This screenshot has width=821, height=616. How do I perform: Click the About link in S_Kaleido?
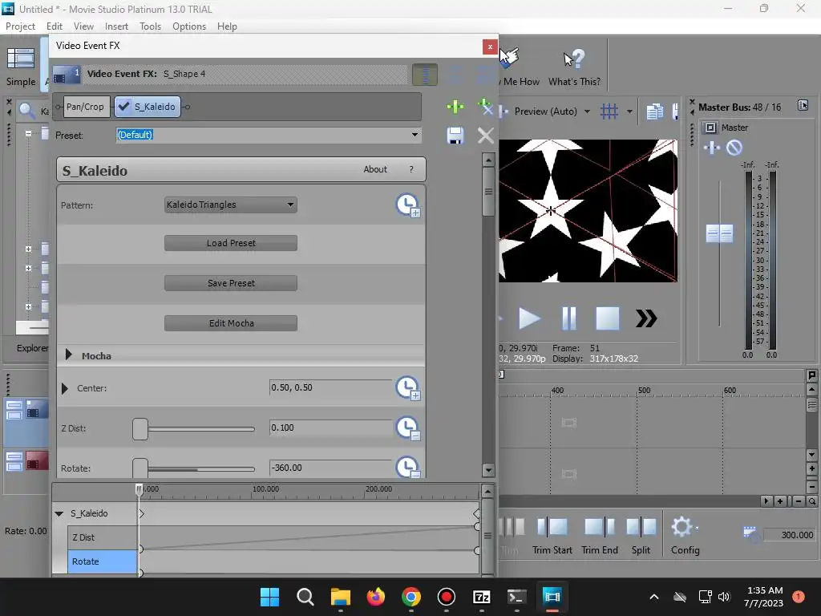click(x=375, y=169)
